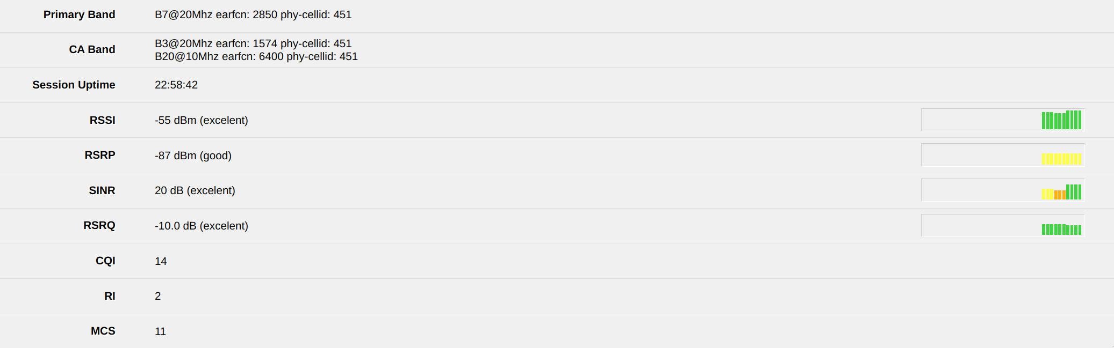
Task: Click the SINR signal bar graph
Action: (1003, 190)
